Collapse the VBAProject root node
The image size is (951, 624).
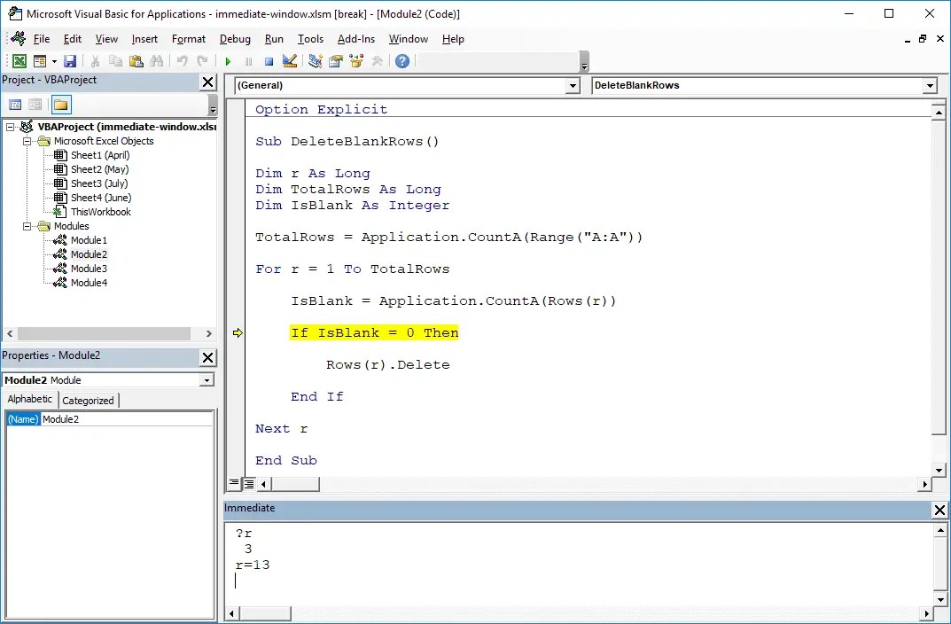coord(10,127)
